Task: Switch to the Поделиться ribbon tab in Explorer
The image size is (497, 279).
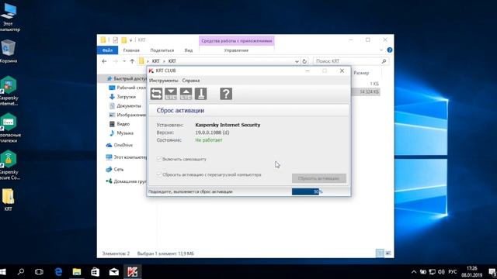Action: (162, 50)
